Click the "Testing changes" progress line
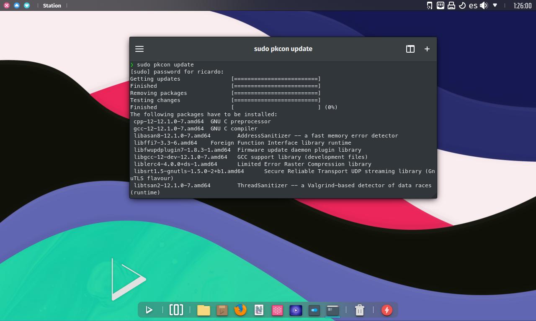The image size is (536, 321). 225,100
